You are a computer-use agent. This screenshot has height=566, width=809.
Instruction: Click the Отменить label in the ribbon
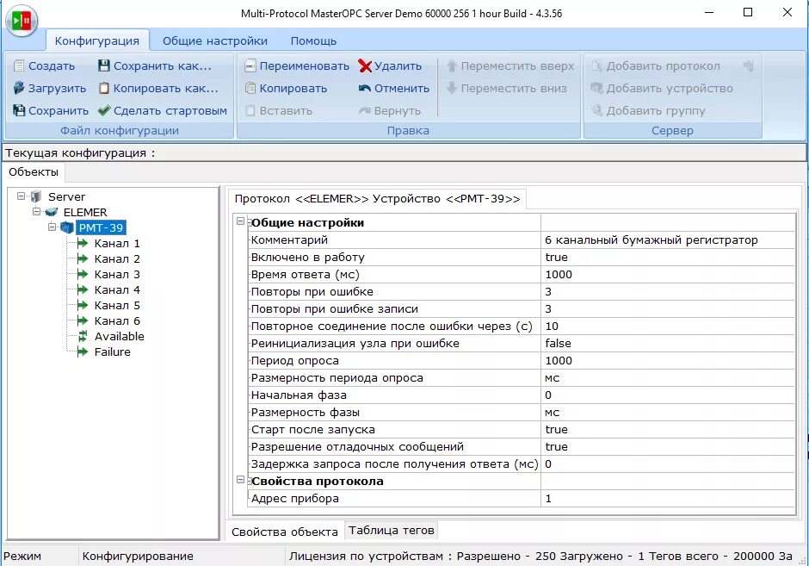click(402, 89)
